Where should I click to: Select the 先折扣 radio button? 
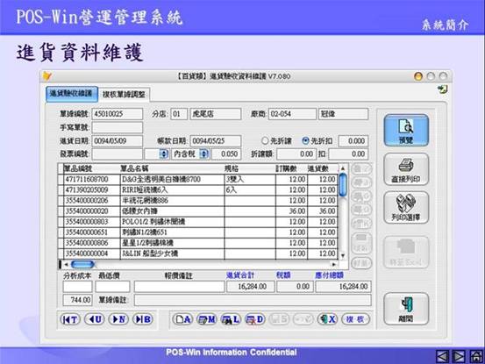[x=305, y=140]
